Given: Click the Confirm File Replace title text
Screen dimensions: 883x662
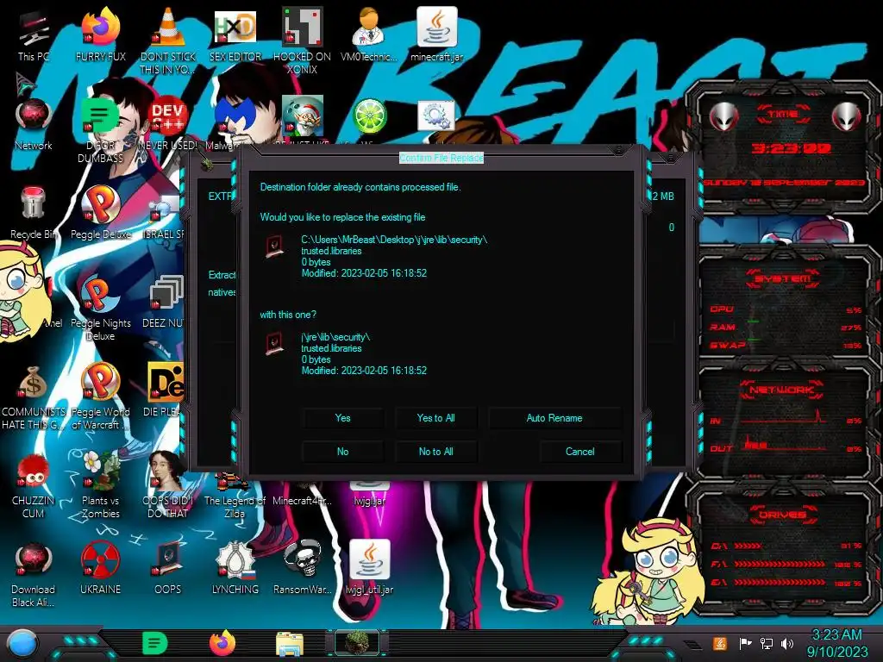Looking at the screenshot, I should point(441,159).
